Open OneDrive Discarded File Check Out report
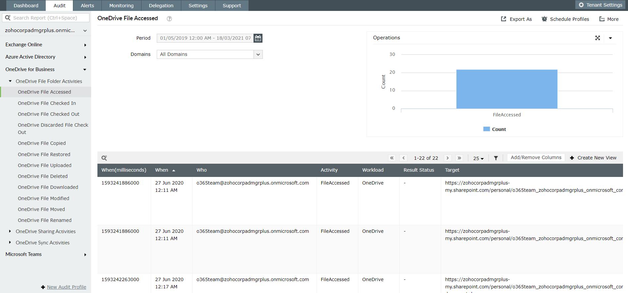Image resolution: width=628 pixels, height=293 pixels. (x=53, y=129)
